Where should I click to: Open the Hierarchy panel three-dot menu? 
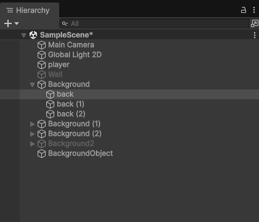[254, 10]
